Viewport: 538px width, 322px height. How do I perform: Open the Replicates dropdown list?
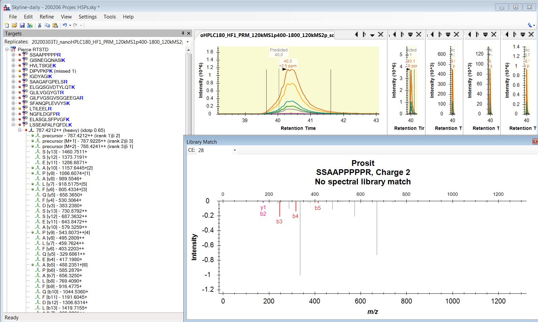point(188,42)
